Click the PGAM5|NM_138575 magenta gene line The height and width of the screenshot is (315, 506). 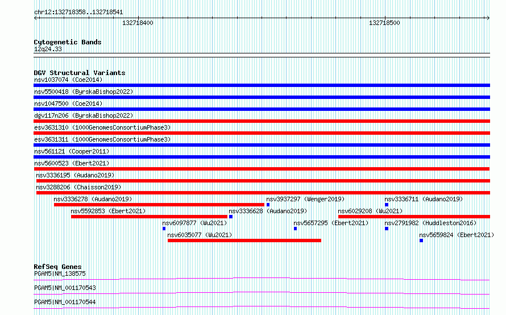(x=262, y=279)
